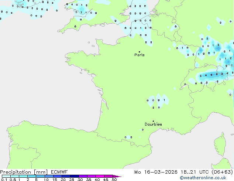
Task: Click the Paris city label
Action: (140, 55)
